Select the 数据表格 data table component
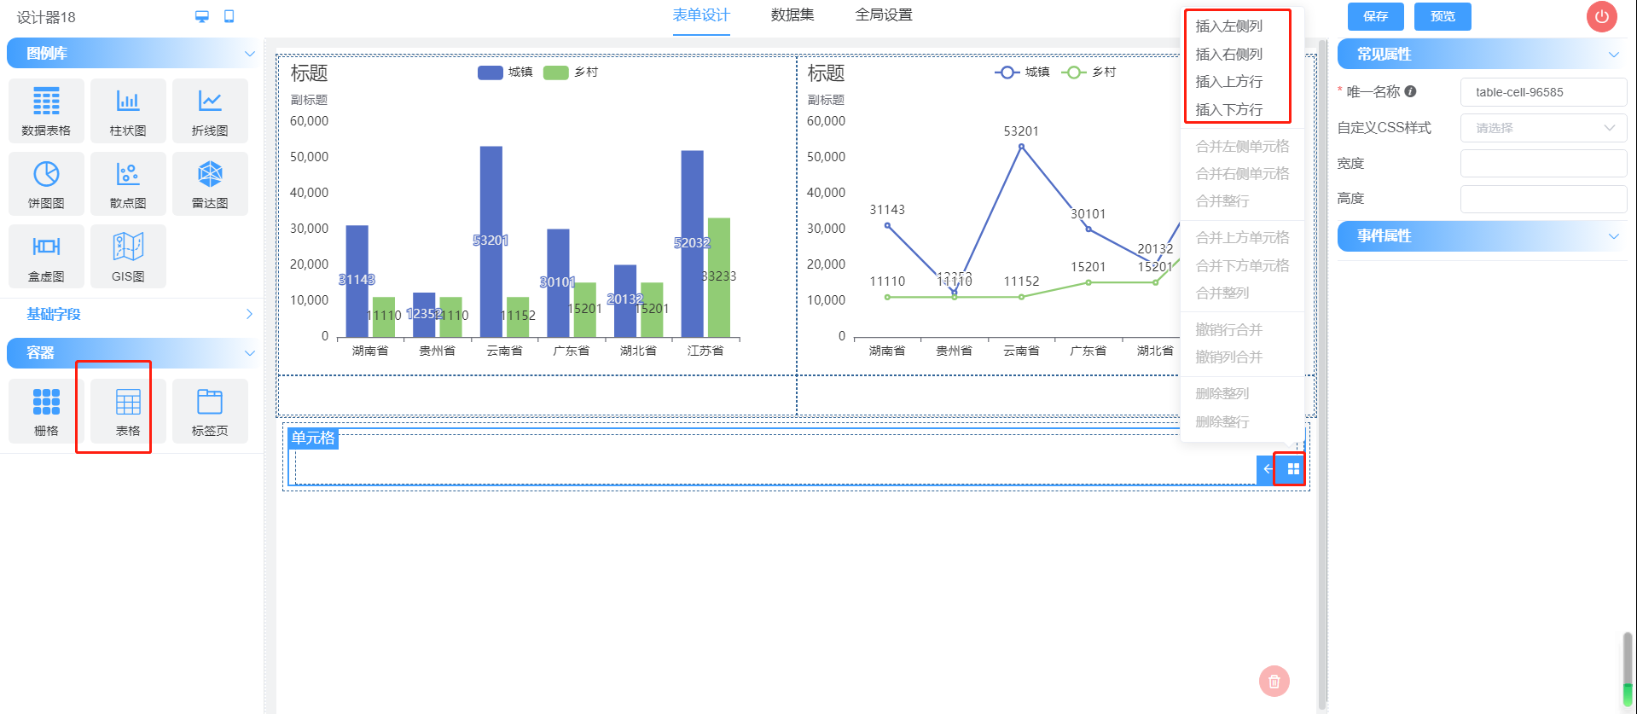 pyautogui.click(x=46, y=111)
